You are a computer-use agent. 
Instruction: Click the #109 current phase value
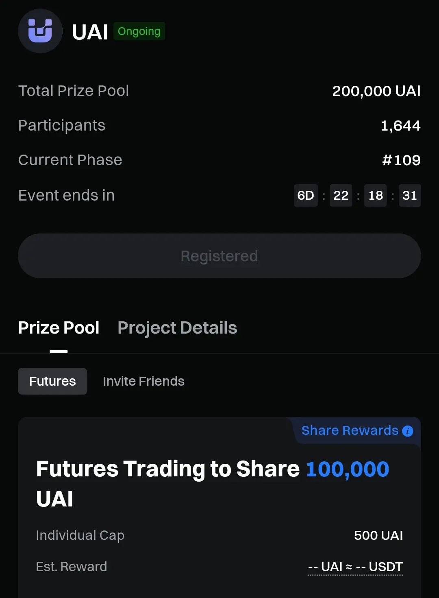pos(401,160)
